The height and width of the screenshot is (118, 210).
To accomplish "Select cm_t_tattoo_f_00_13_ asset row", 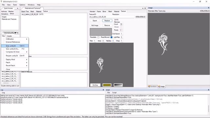I will click(x=9, y=76).
